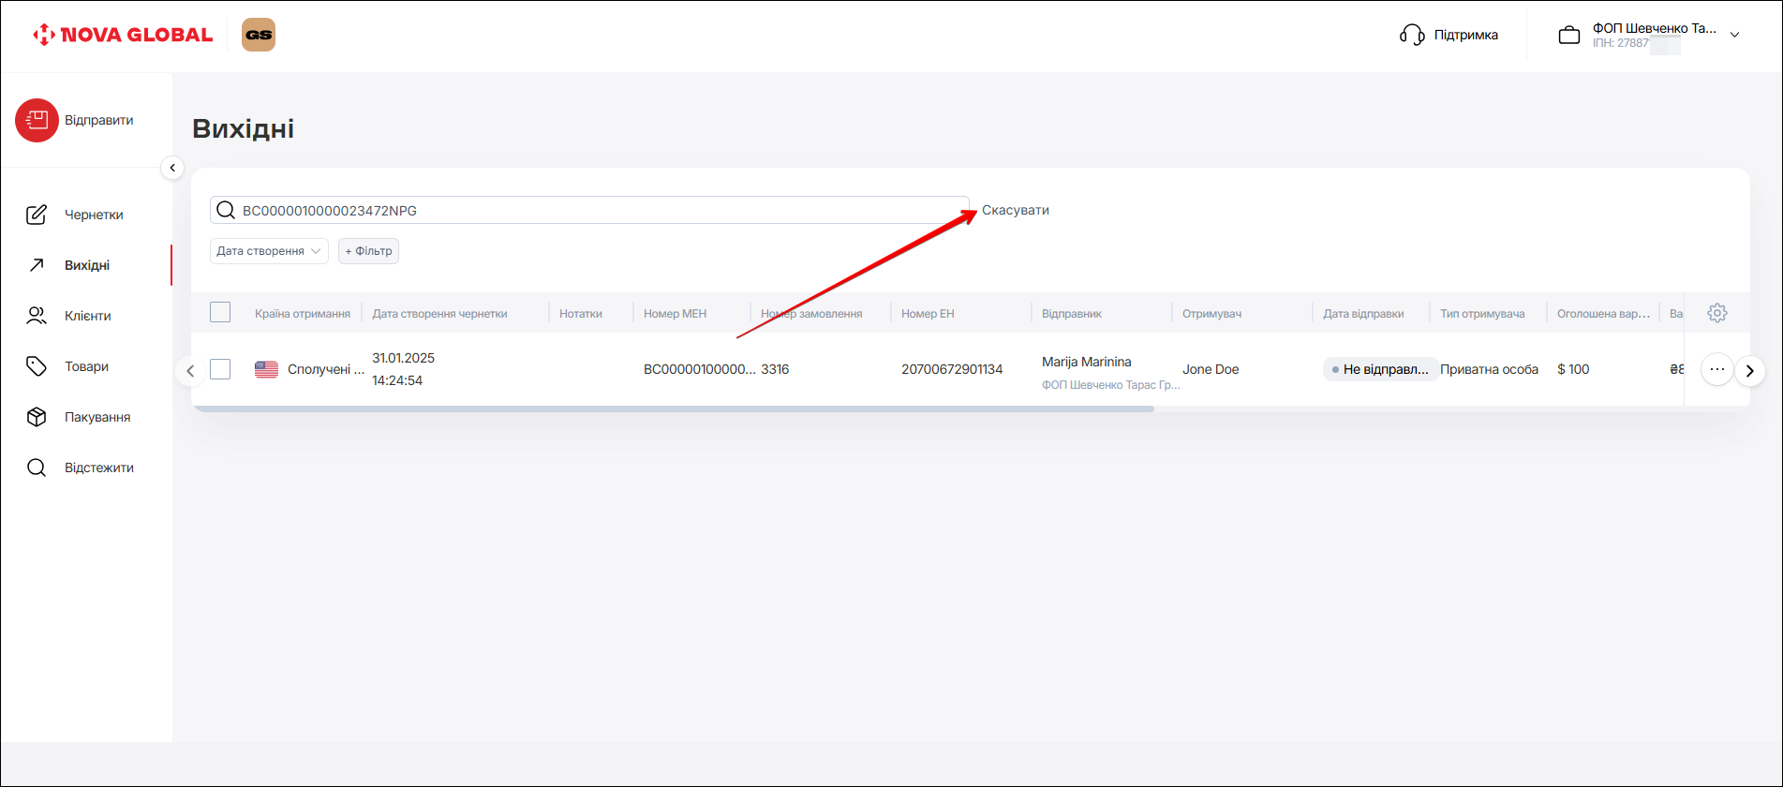The image size is (1783, 787).
Task: Toggle the select-all header checkbox
Action: click(220, 313)
